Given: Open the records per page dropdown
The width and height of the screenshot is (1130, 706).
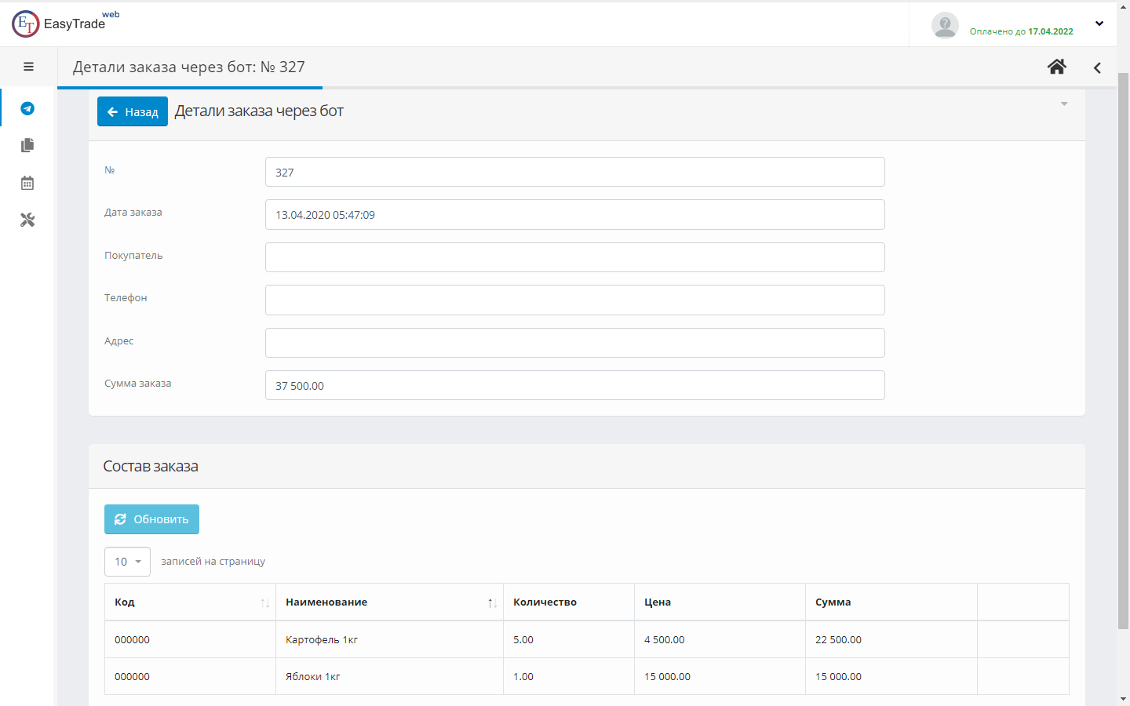Looking at the screenshot, I should [x=127, y=562].
